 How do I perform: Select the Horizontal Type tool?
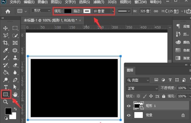6,87
